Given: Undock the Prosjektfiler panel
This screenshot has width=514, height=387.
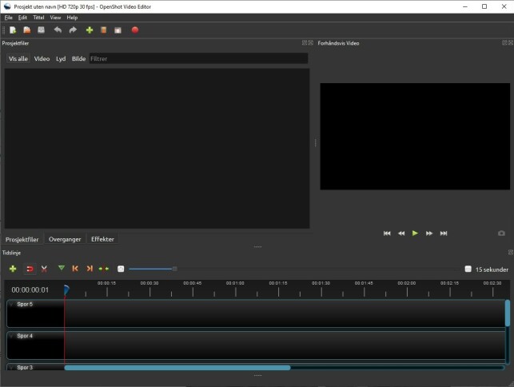Looking at the screenshot, I should [305, 42].
